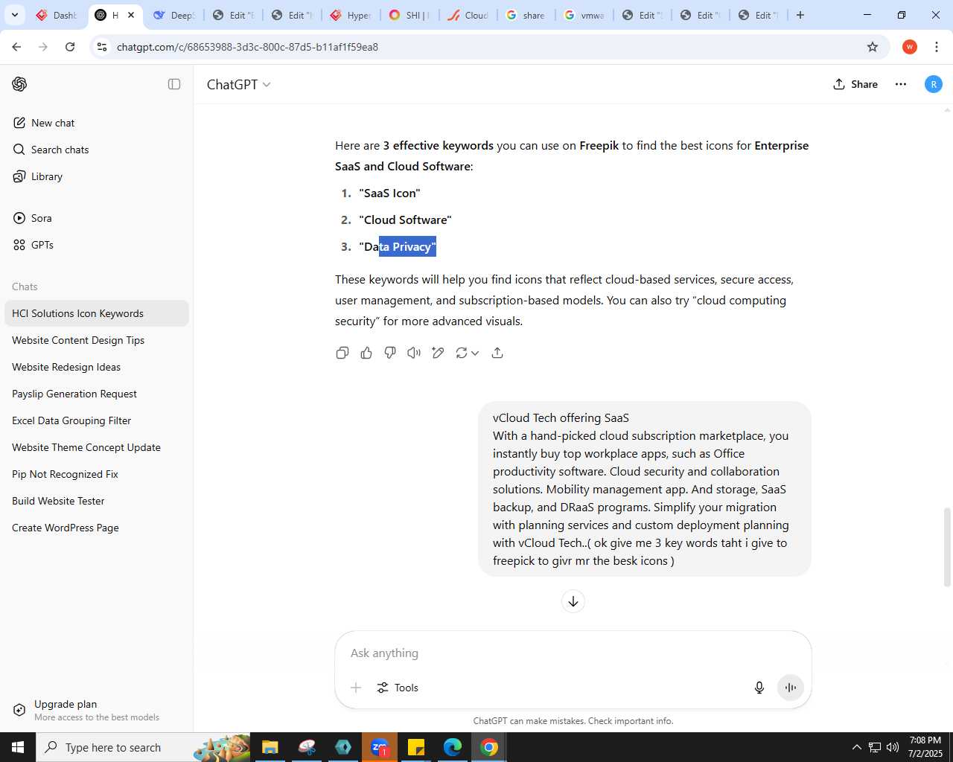Click the site information icon in address bar
The image size is (953, 762).
tap(102, 47)
